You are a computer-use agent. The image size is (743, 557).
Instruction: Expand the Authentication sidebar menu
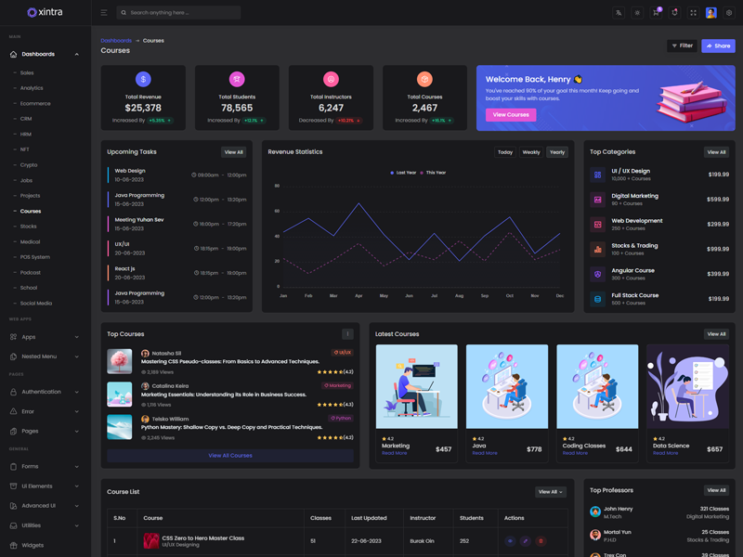tap(45, 392)
